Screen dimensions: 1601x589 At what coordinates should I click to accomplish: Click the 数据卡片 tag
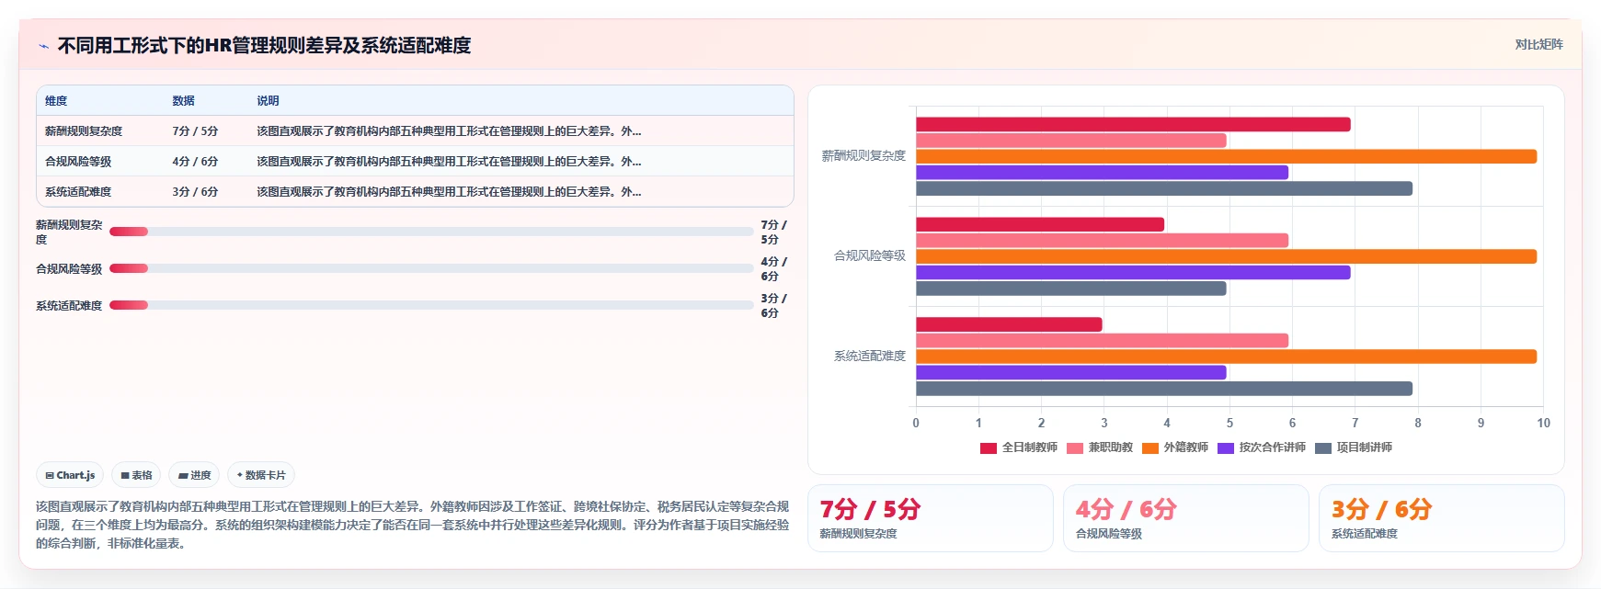(x=261, y=475)
